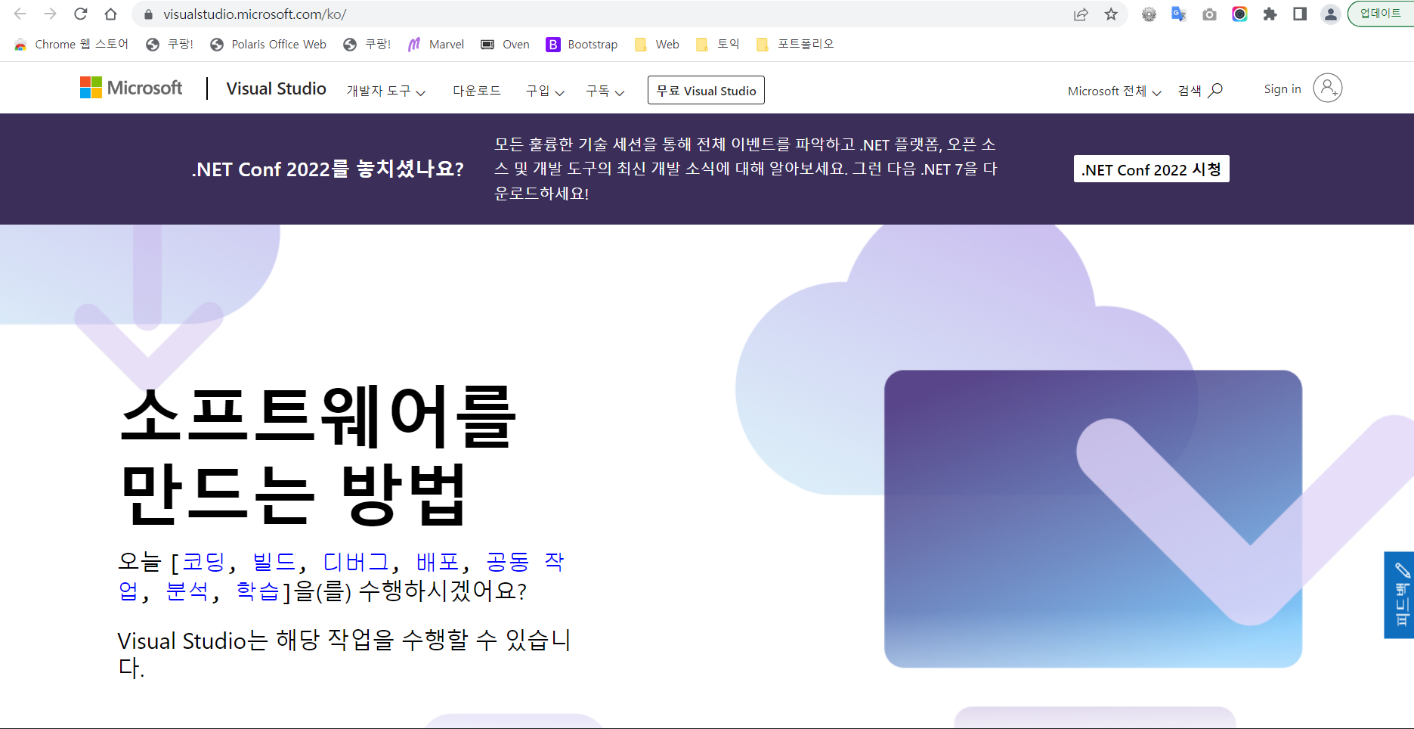Open the Oven bookmark
This screenshot has height=729, width=1414.
[x=505, y=45]
